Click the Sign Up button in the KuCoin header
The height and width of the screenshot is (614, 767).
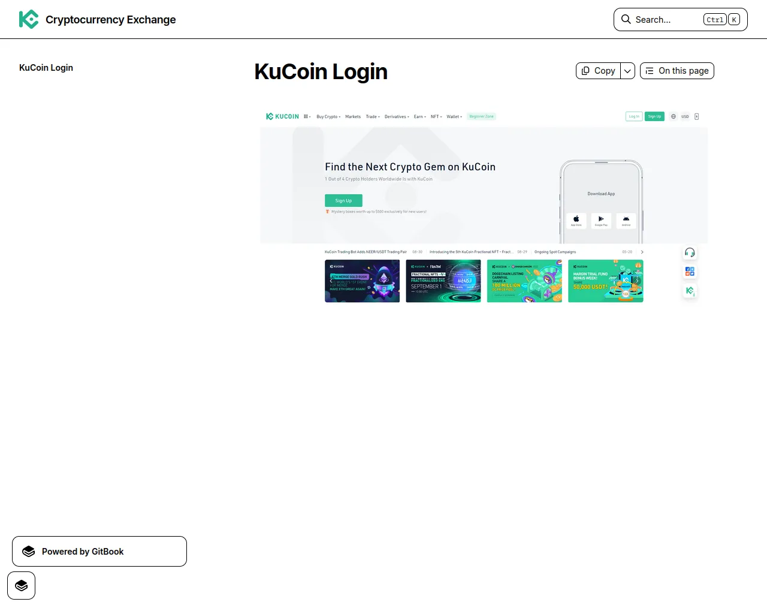pos(654,116)
